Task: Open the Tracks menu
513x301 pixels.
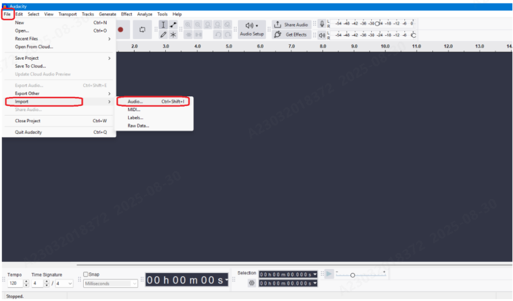Action: tap(88, 14)
